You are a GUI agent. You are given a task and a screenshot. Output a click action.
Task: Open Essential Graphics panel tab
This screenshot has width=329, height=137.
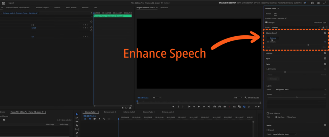coord(42,8)
